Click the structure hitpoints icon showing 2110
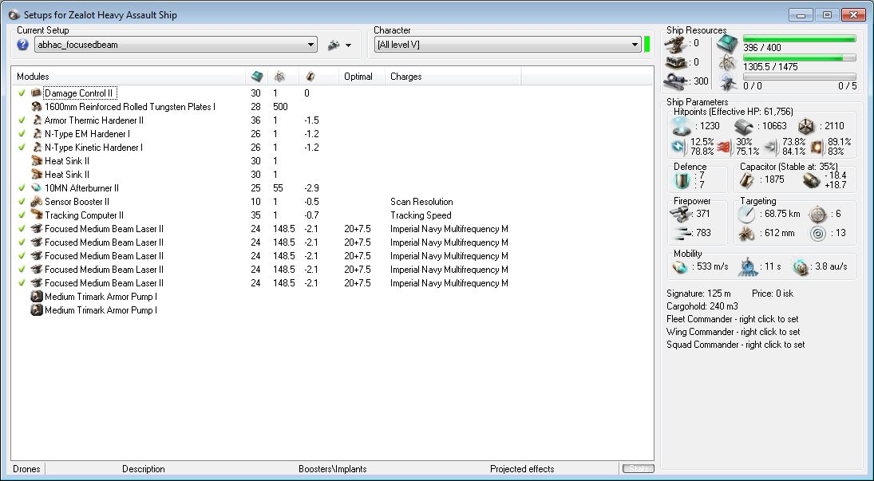Image resolution: width=874 pixels, height=481 pixels. [x=806, y=126]
